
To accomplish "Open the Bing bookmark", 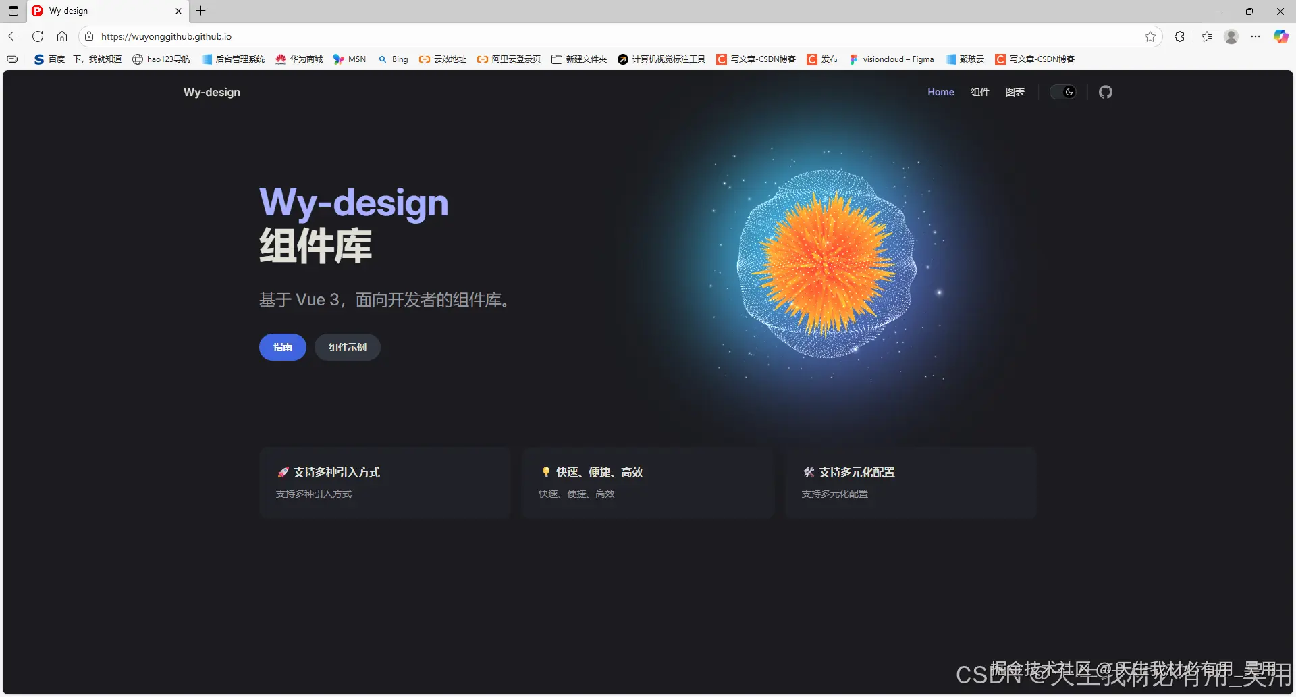I will 393,59.
